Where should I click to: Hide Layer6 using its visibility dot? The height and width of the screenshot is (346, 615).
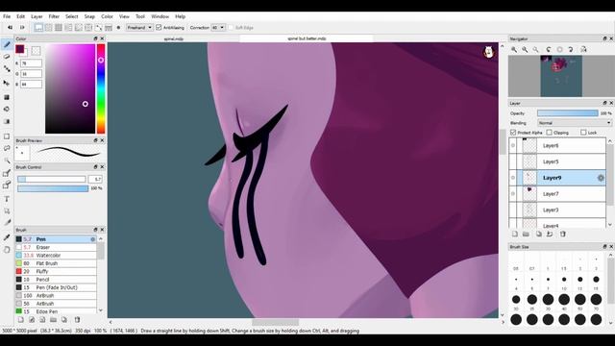tap(513, 145)
